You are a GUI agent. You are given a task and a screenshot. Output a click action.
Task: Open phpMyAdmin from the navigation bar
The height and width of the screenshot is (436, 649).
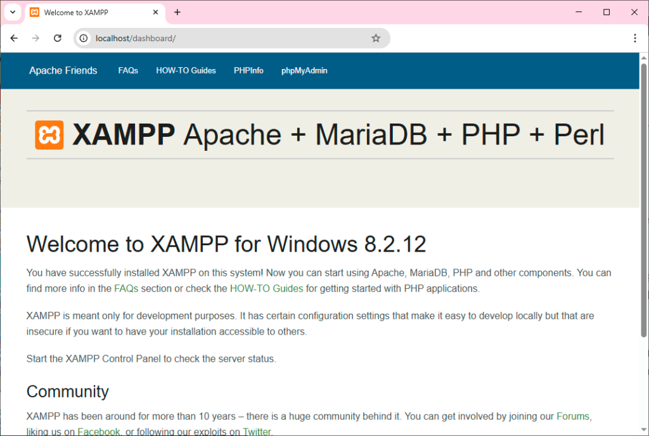click(304, 70)
